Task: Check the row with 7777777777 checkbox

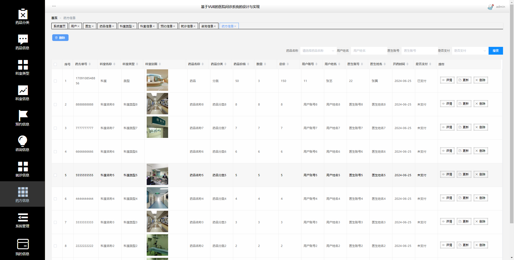Action: (55, 128)
